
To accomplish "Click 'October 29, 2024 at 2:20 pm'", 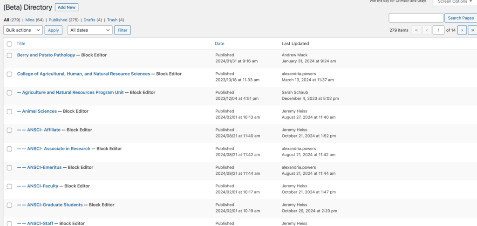I will 309,211.
